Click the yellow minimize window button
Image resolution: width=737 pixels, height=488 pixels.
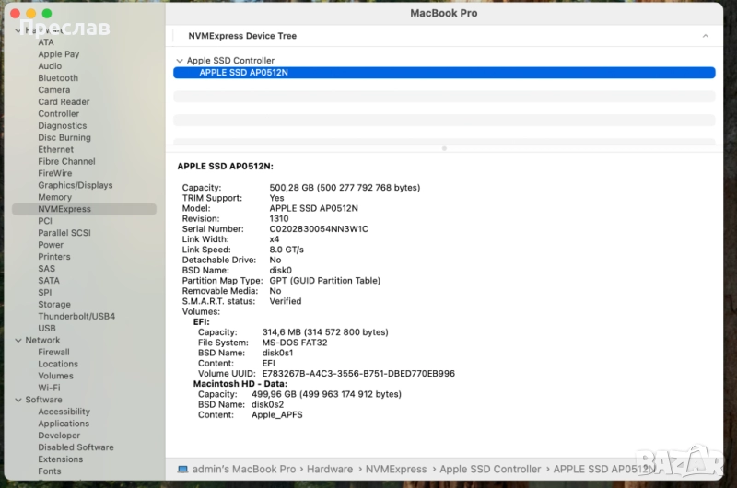click(30, 14)
